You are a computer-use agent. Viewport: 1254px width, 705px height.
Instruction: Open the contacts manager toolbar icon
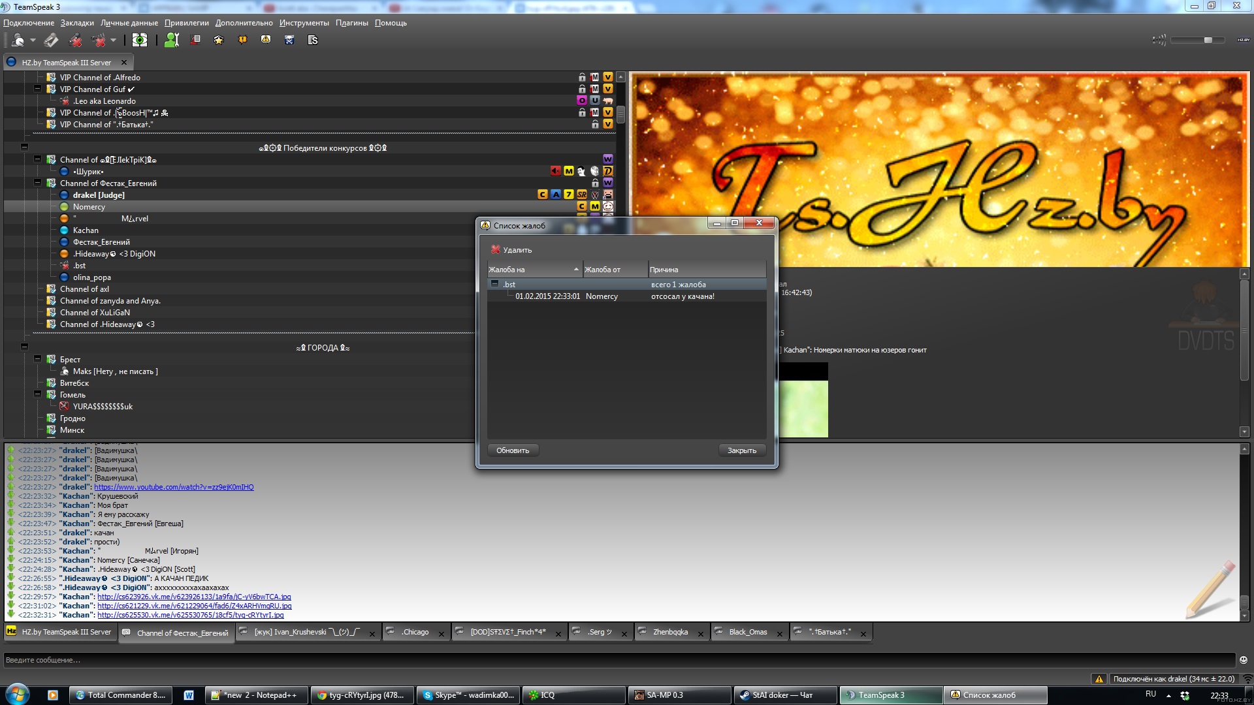coord(172,40)
